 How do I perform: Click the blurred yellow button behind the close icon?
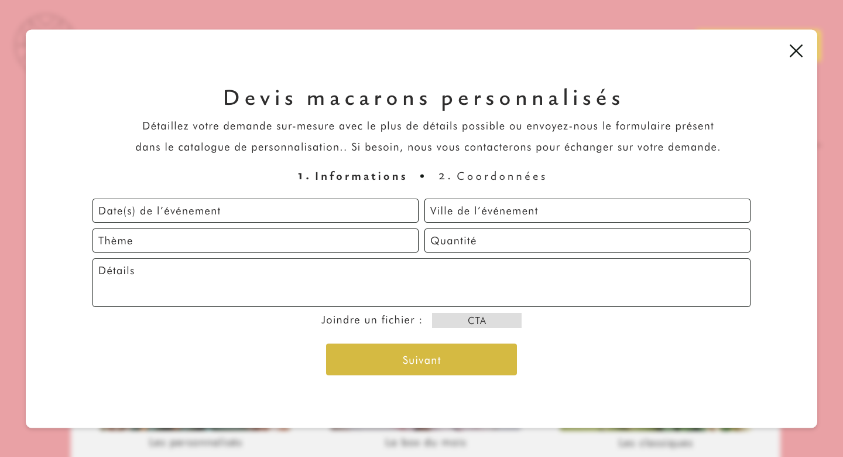tap(819, 45)
